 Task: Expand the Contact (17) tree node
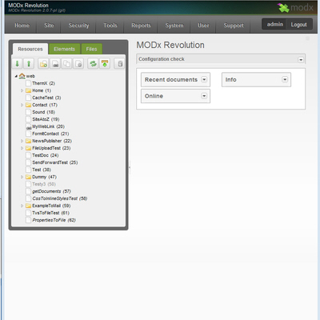[22, 105]
